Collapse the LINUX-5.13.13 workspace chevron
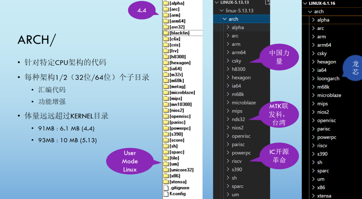This screenshot has height=199, width=362. (217, 2)
